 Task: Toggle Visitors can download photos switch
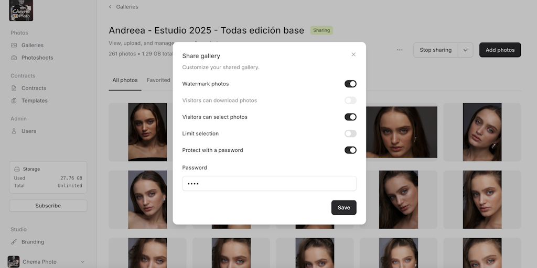(x=350, y=100)
